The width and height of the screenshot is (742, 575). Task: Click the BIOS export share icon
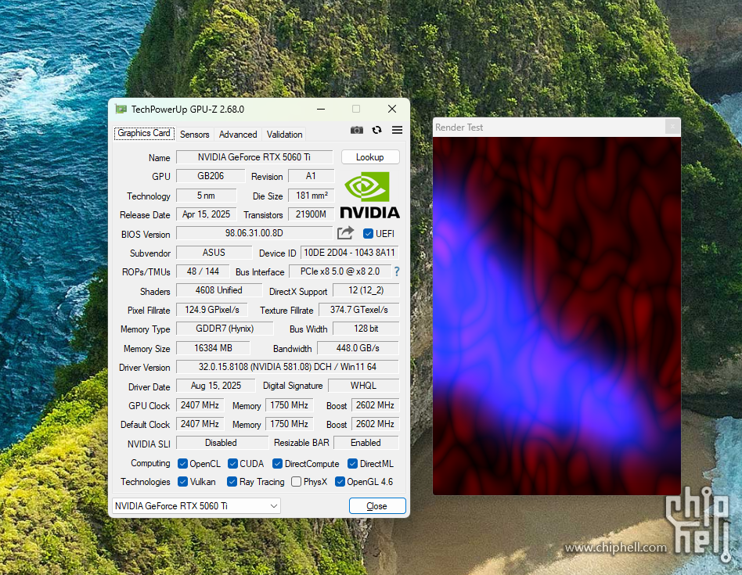(345, 233)
